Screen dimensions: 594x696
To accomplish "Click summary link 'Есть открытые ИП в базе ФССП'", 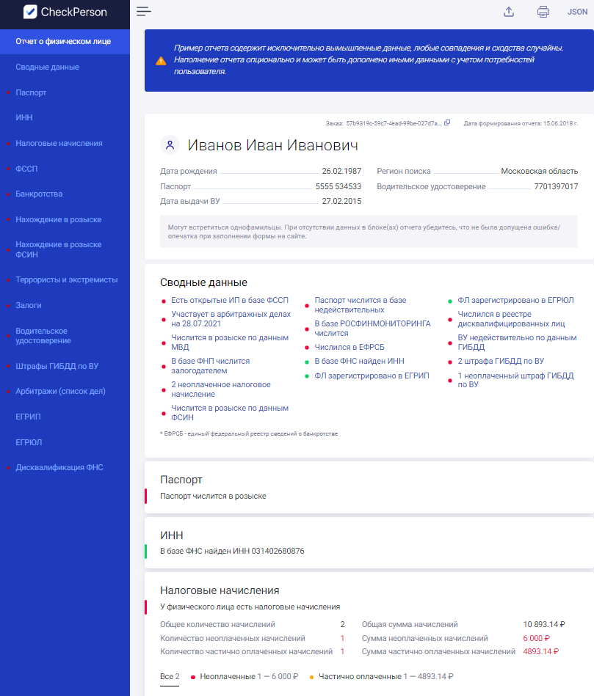I will [230, 301].
